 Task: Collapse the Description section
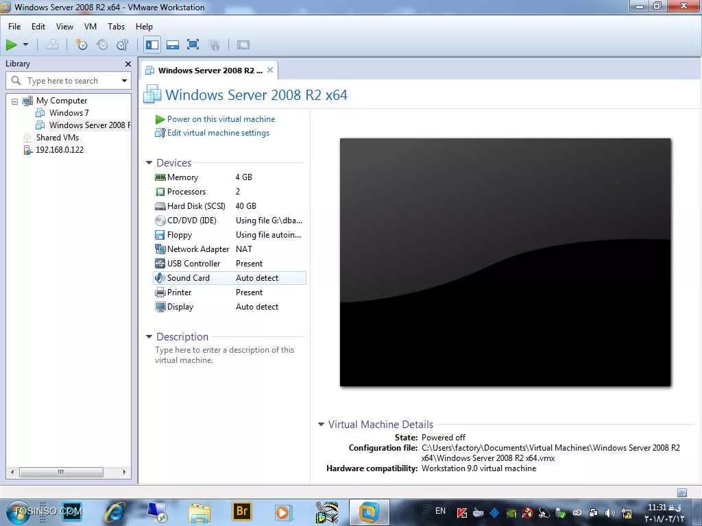click(x=149, y=337)
